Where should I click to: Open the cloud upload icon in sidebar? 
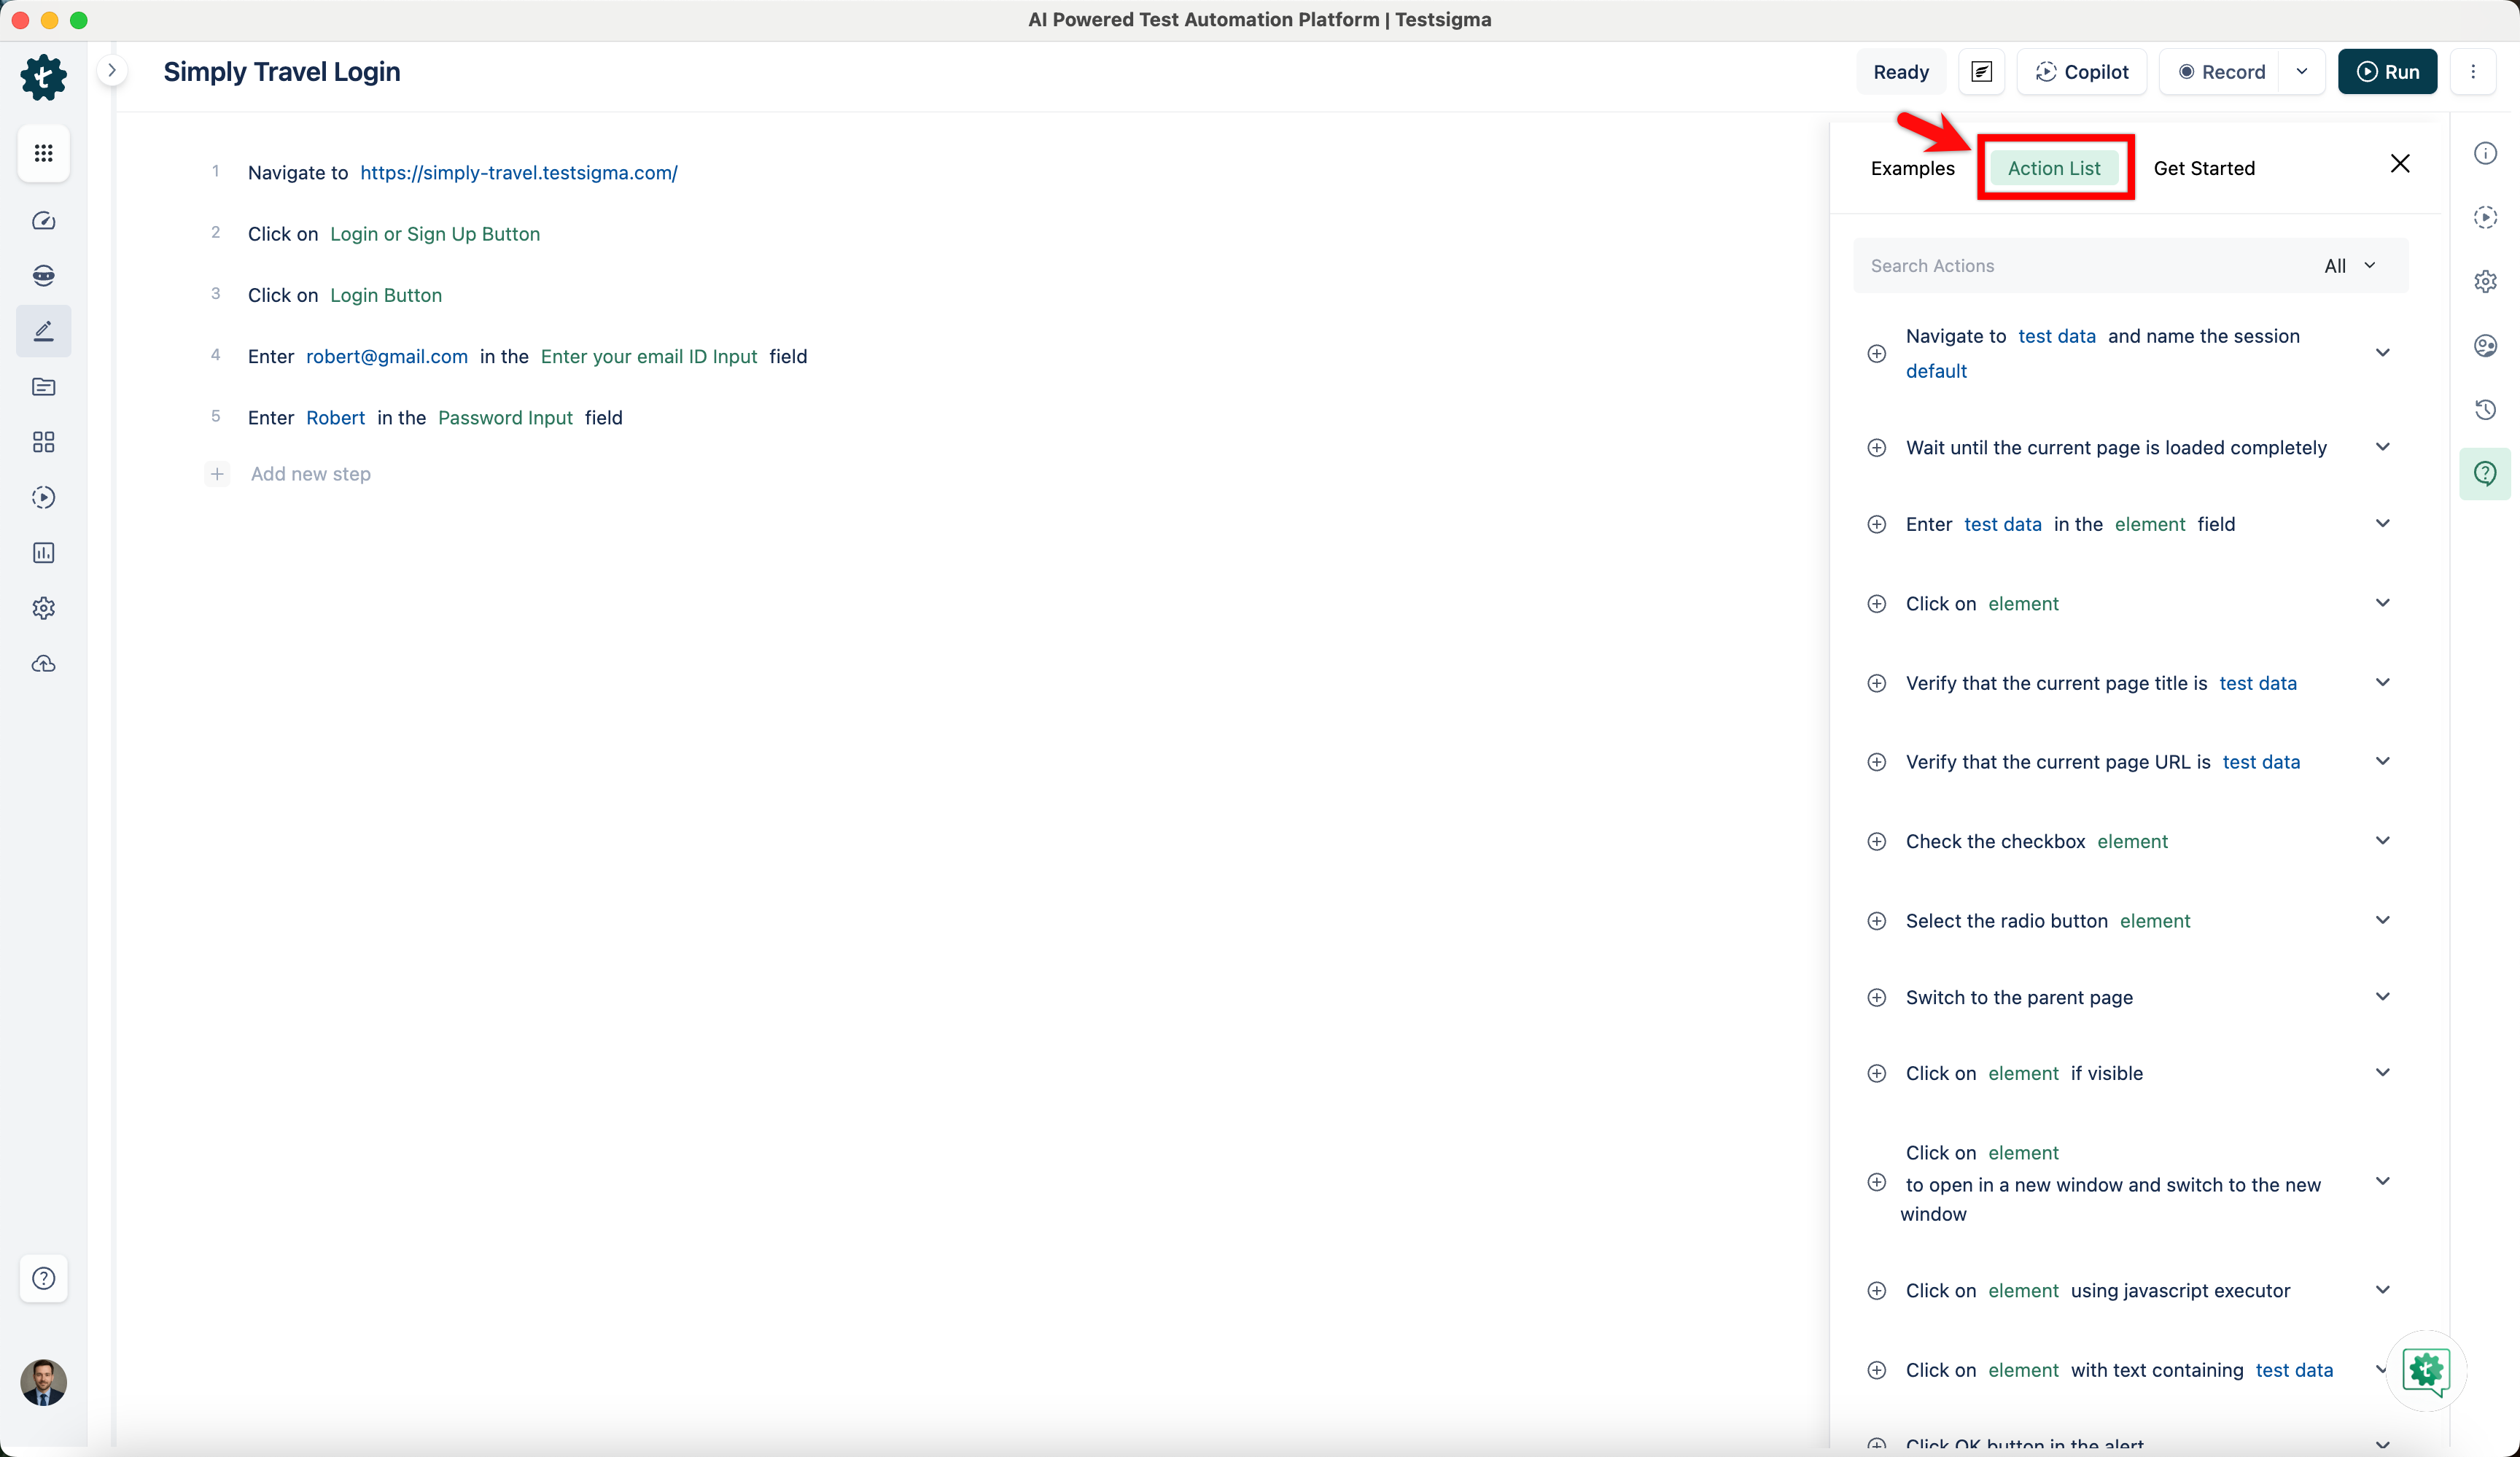(x=43, y=663)
